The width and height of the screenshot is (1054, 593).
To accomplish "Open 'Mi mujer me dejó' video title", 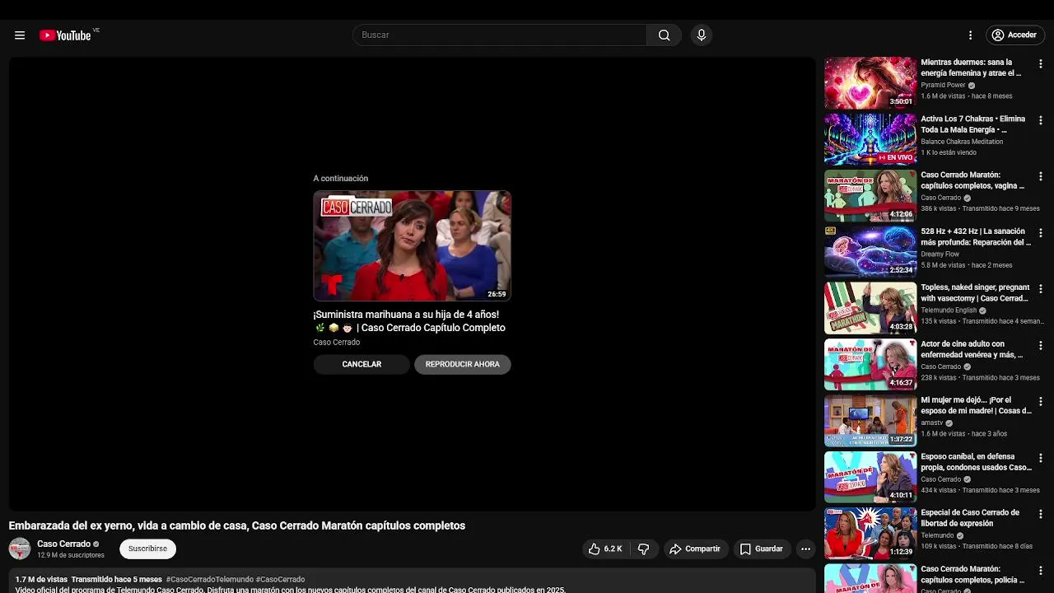I will pos(976,405).
